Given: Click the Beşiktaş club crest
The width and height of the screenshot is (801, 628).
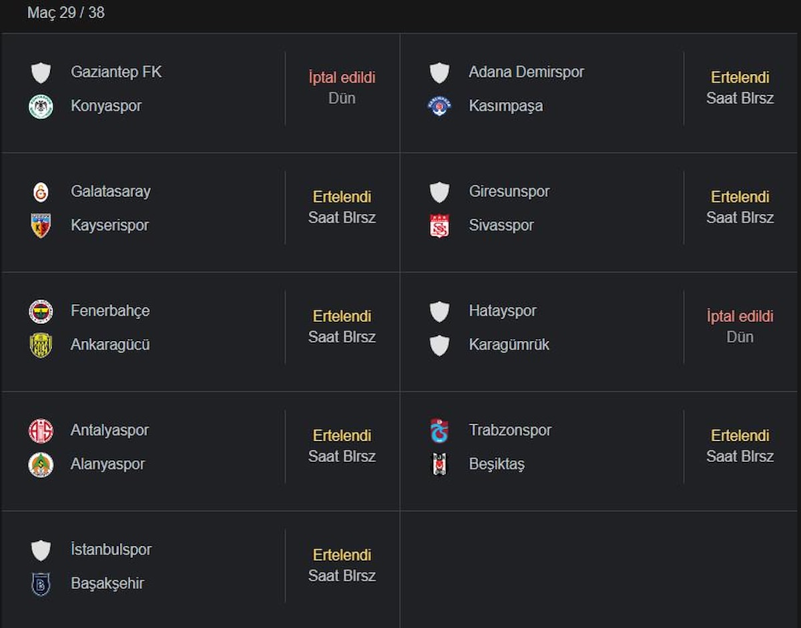Looking at the screenshot, I should coord(439,464).
